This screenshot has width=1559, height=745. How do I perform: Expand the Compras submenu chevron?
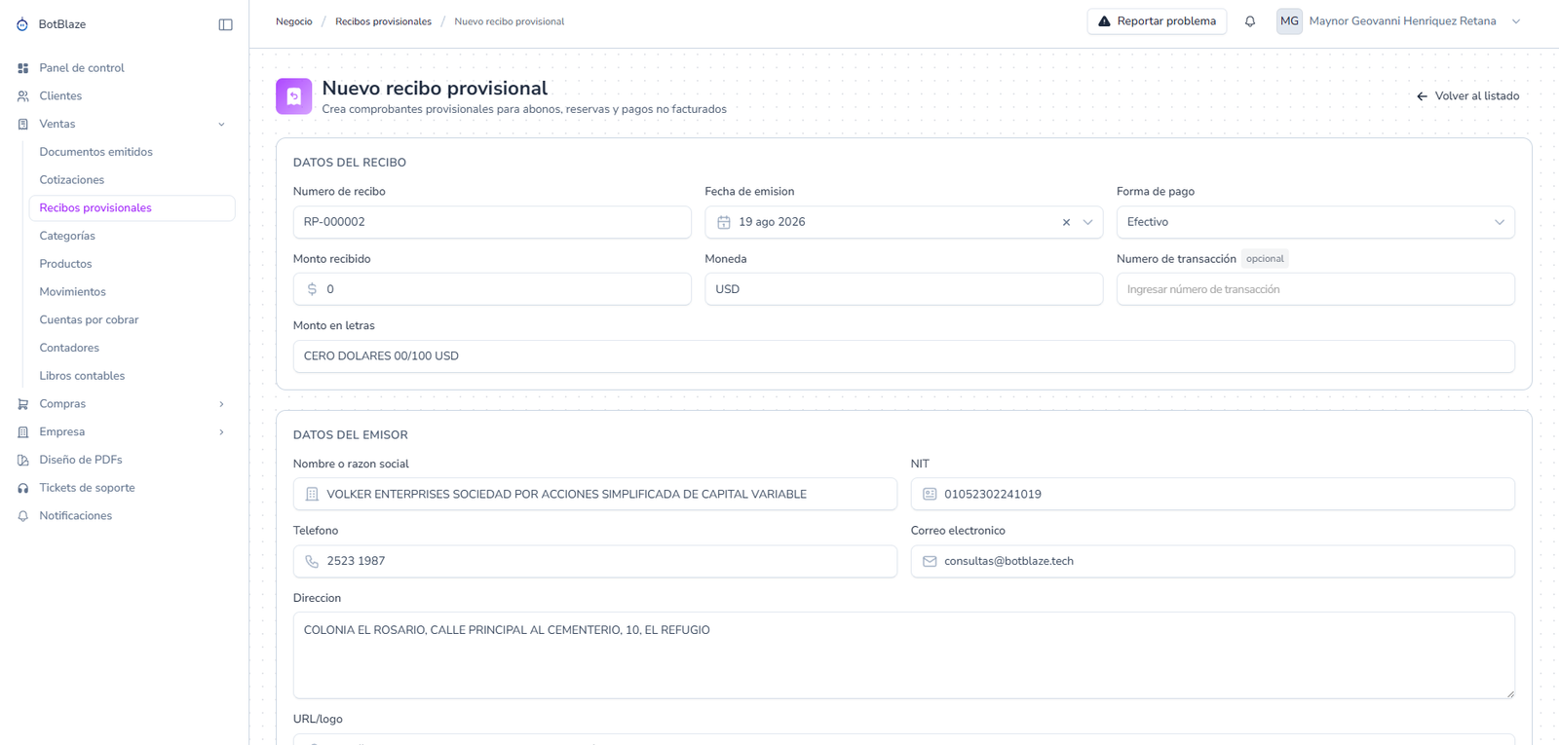tap(221, 404)
